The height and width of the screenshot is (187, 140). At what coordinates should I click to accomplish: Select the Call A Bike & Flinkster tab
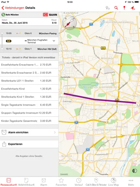pos(96,182)
